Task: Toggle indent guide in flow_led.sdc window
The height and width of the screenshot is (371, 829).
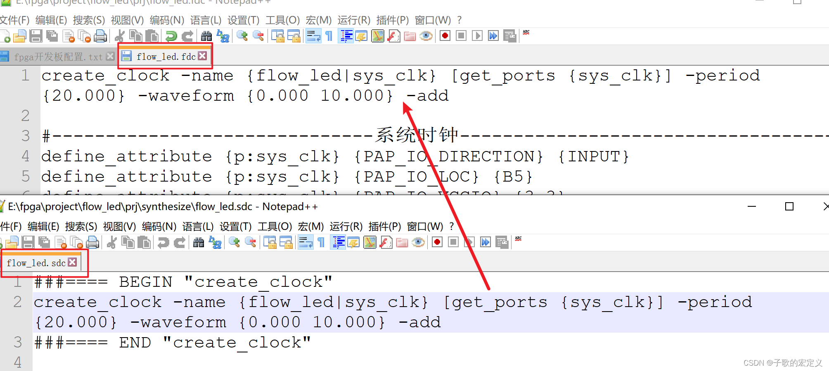Action: click(338, 242)
